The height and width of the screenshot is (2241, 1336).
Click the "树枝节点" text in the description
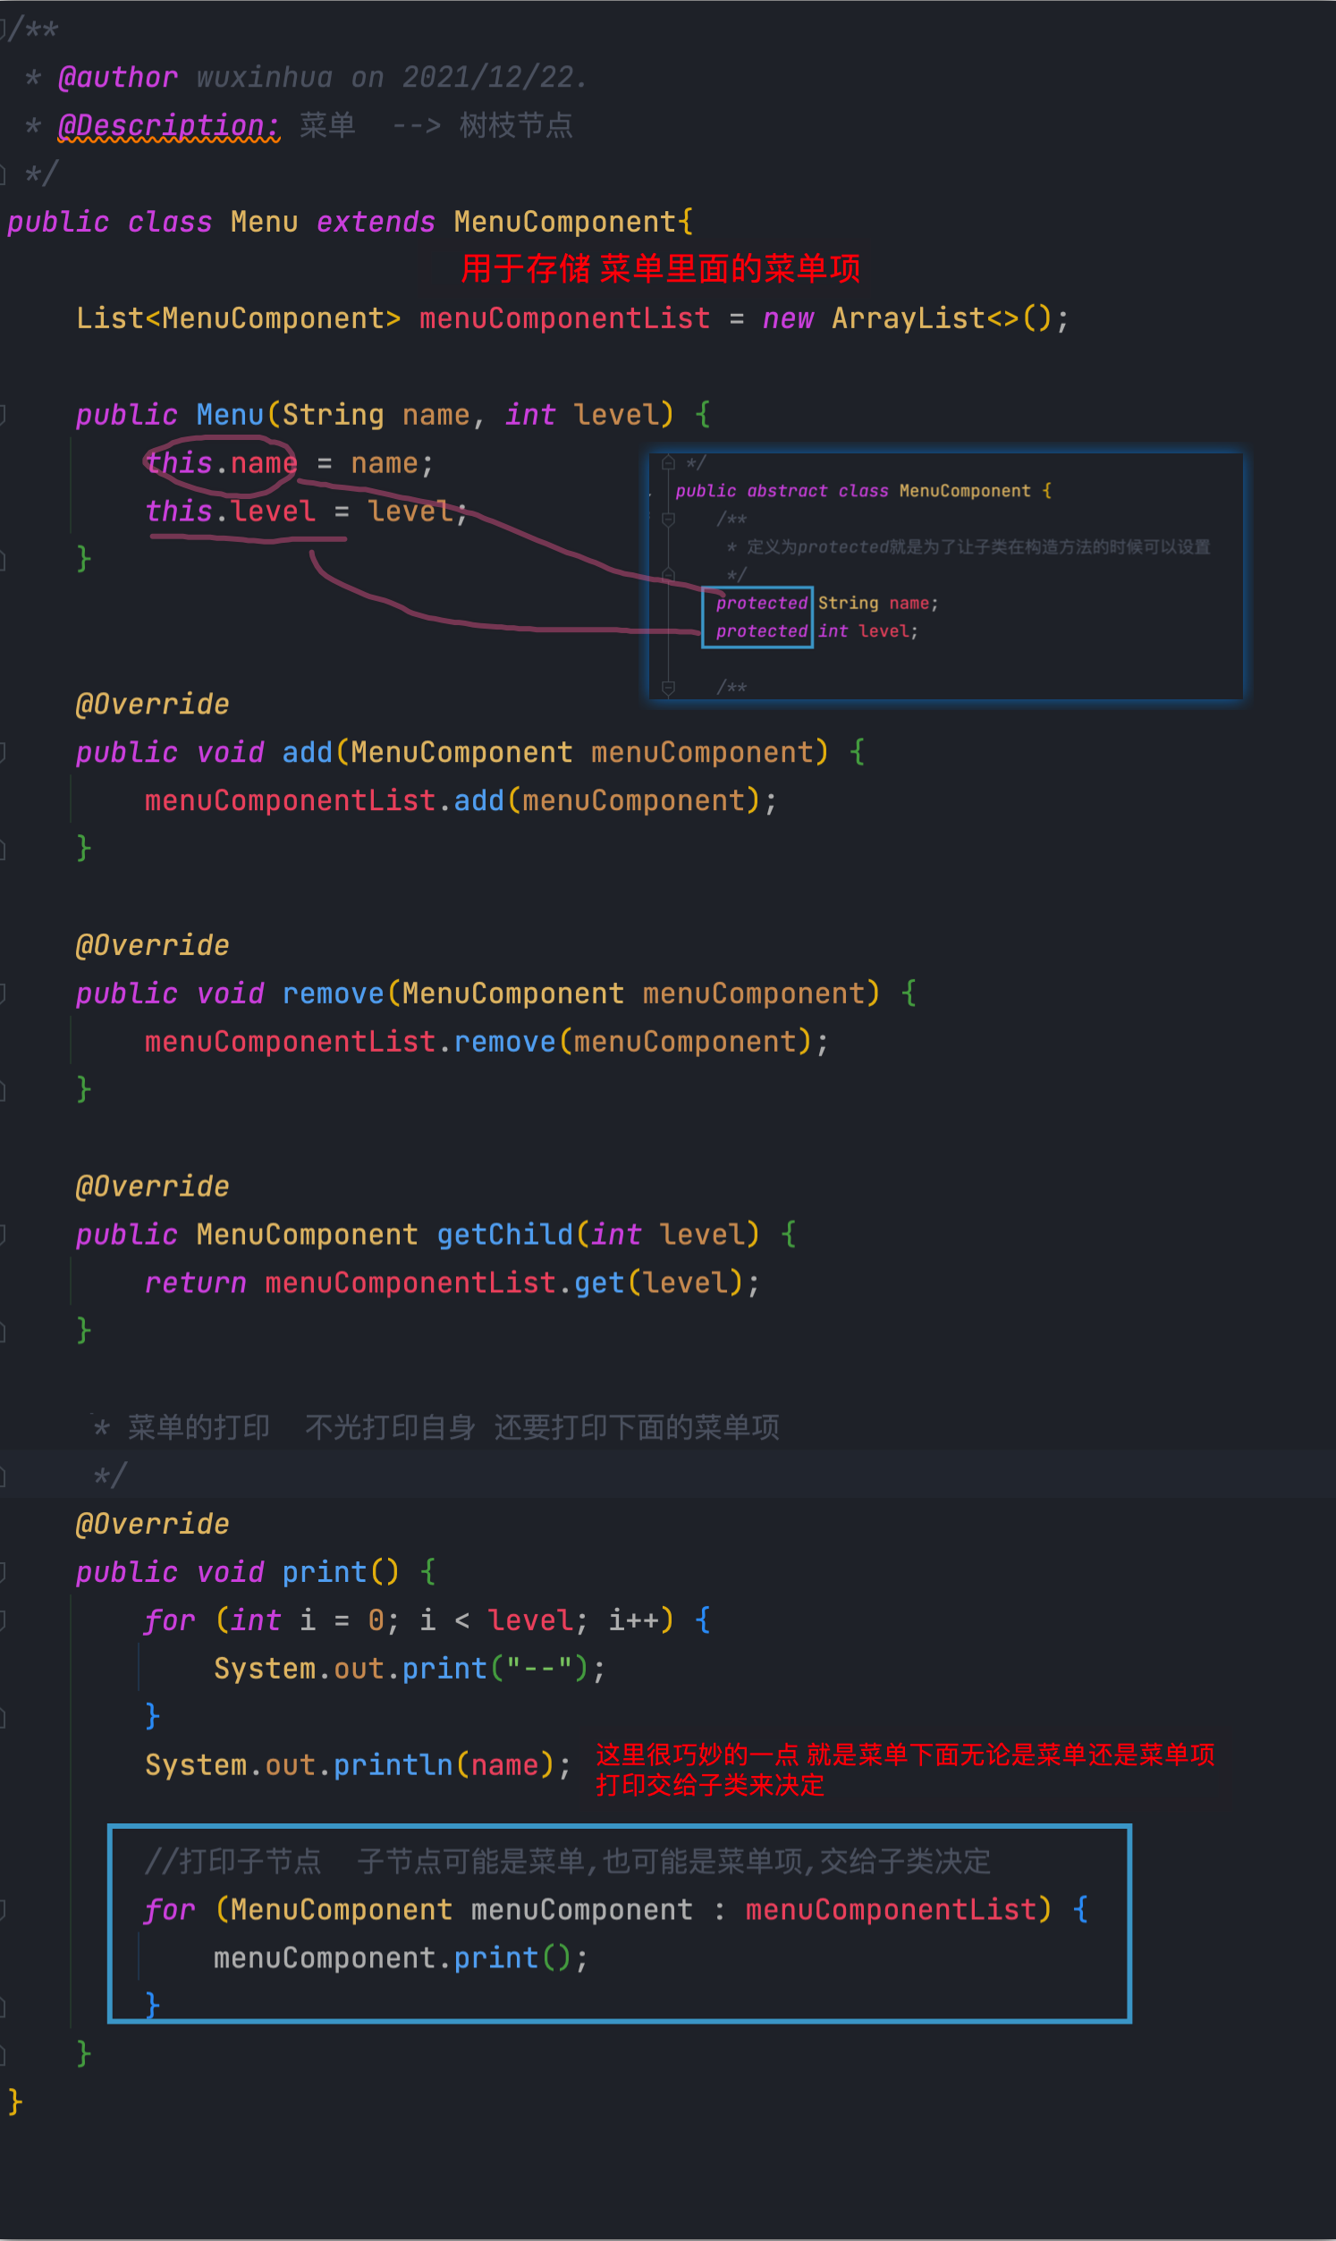[516, 125]
